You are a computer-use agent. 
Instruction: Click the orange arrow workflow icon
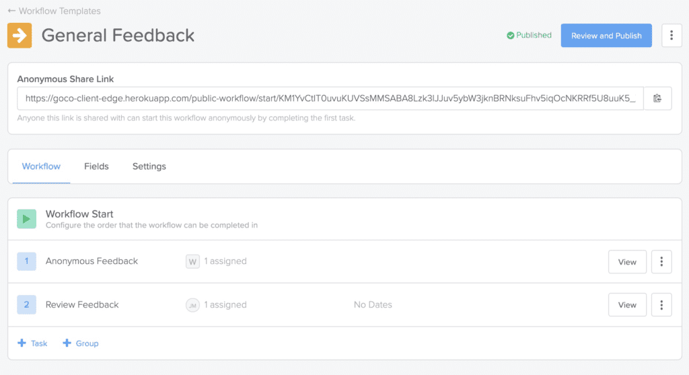pyautogui.click(x=20, y=35)
